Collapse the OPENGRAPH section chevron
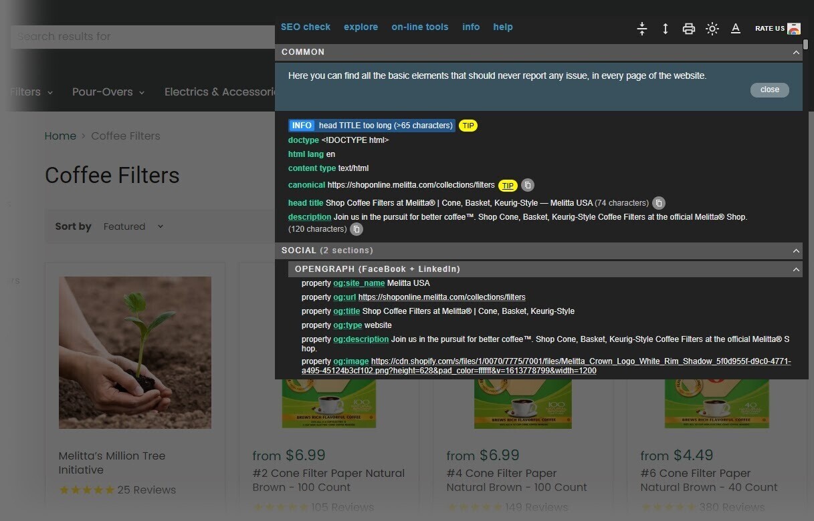The height and width of the screenshot is (521, 814). pyautogui.click(x=796, y=269)
